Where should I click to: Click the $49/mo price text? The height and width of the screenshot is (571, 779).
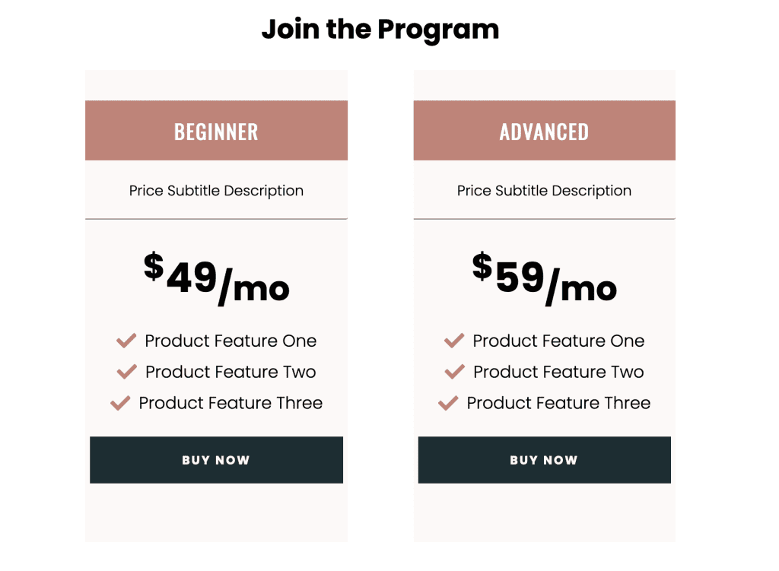(216, 278)
